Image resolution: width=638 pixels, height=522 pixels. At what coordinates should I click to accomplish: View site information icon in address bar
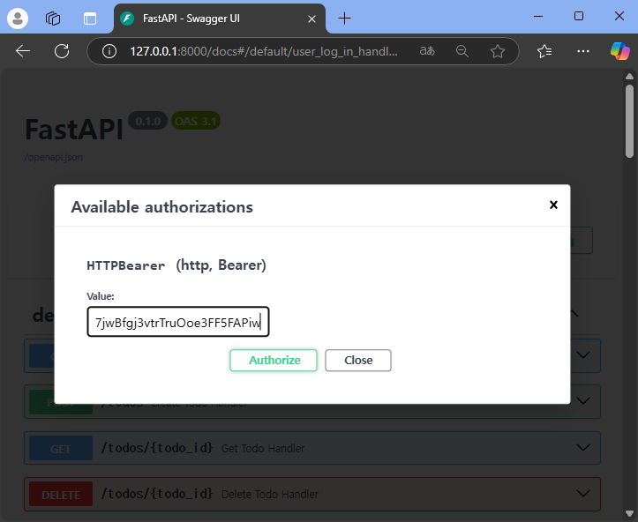109,51
